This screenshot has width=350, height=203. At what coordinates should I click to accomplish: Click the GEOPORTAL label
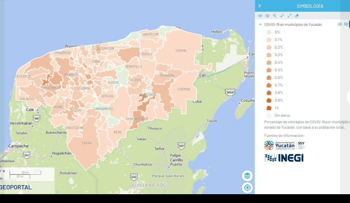coord(16,187)
